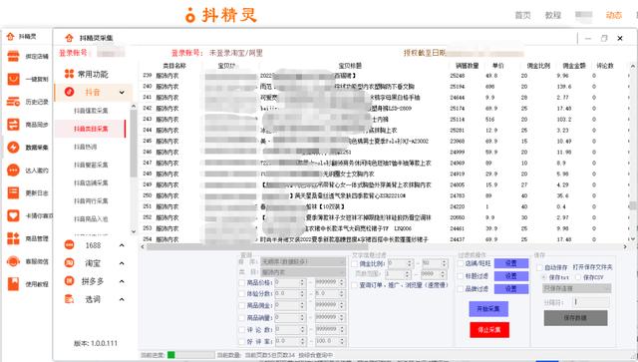
Task: Open 数据采集 lightning bolt icon
Action: (x=13, y=147)
